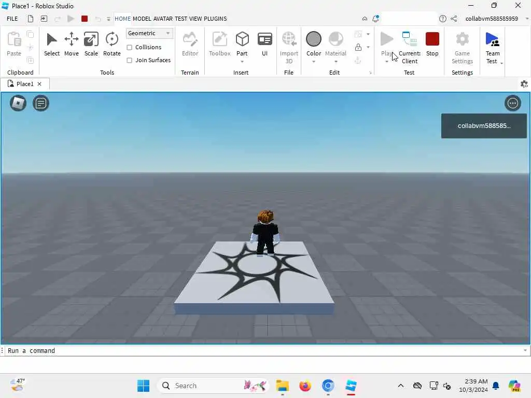This screenshot has height=398, width=531.
Task: Expand the Play mode dropdown arrow
Action: click(x=387, y=62)
